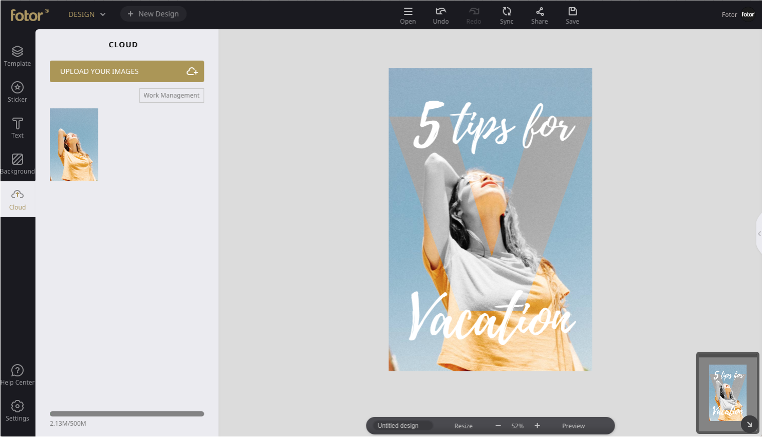The image size is (762, 437).
Task: Click the cloud storage usage bar
Action: coord(127,414)
